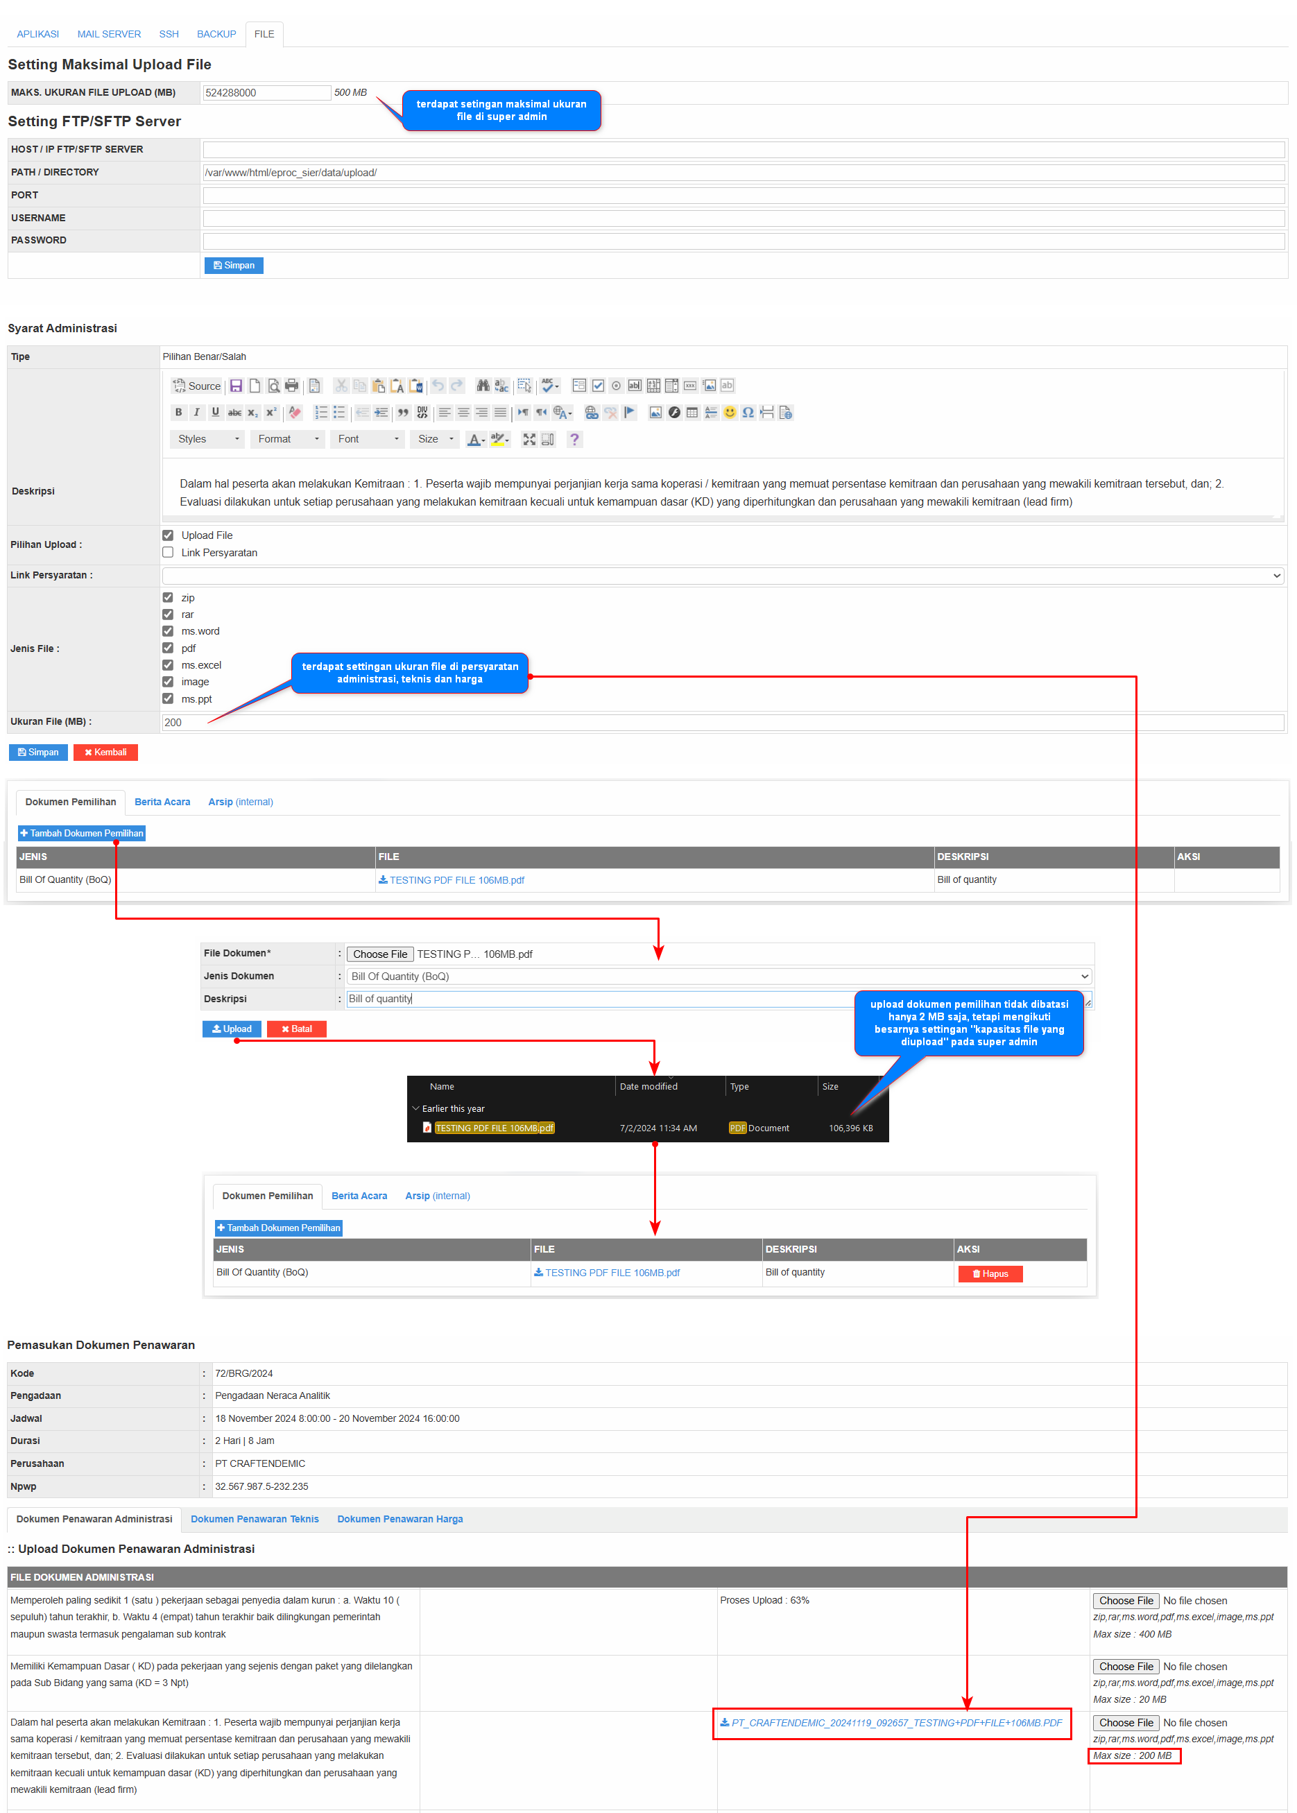The image size is (1297, 1813).
Task: Click the Simpan button under FTP settings
Action: coord(234,265)
